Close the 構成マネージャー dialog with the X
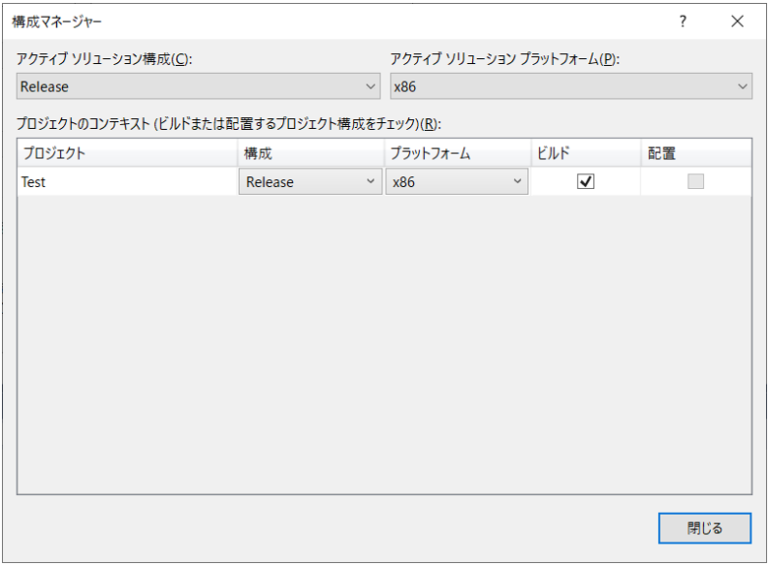The width and height of the screenshot is (770, 566). (738, 21)
